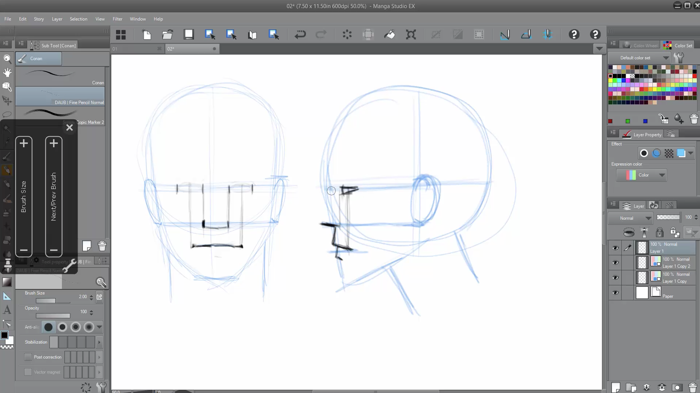Click the sub tool trash delete icon
Viewport: 700px width, 393px height.
(x=102, y=246)
